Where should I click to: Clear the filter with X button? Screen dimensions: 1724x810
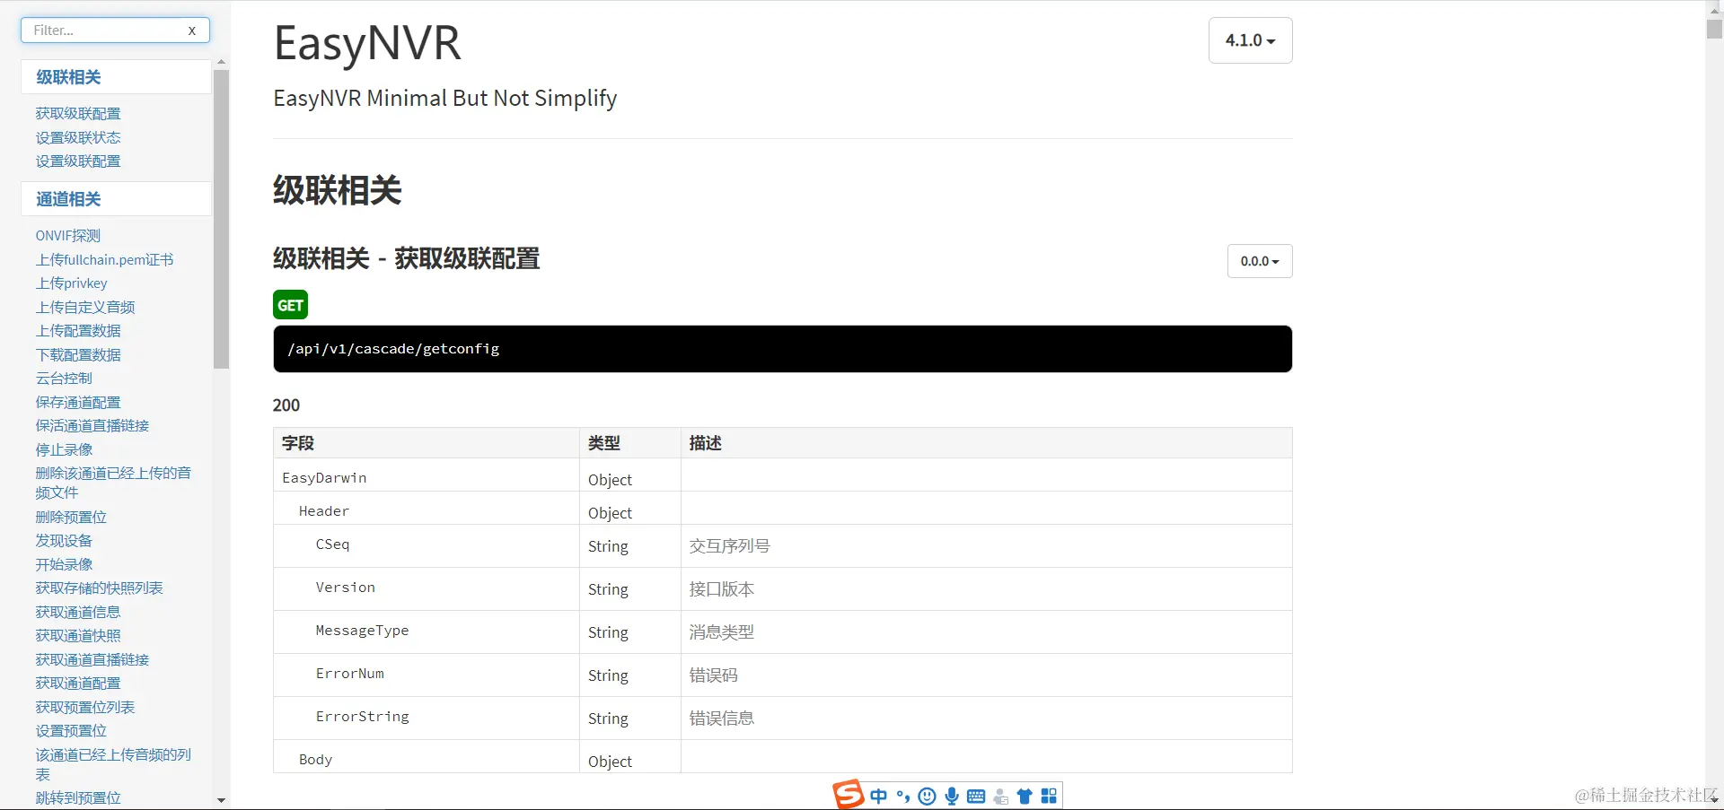(x=191, y=30)
